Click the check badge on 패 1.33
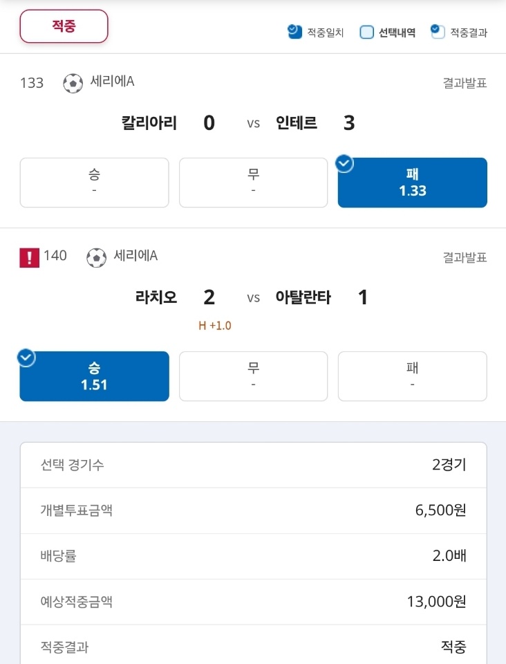The image size is (506, 664). click(344, 163)
